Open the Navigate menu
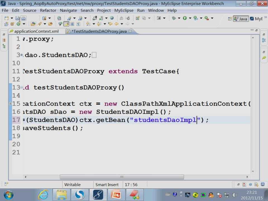The height and width of the screenshot is (201, 268). click(68, 10)
